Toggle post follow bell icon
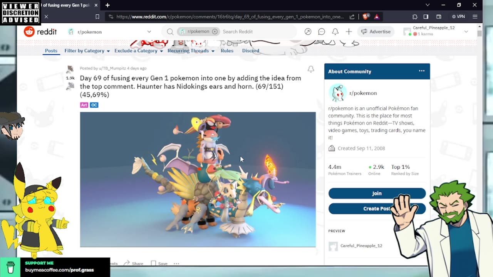 [x=311, y=69]
